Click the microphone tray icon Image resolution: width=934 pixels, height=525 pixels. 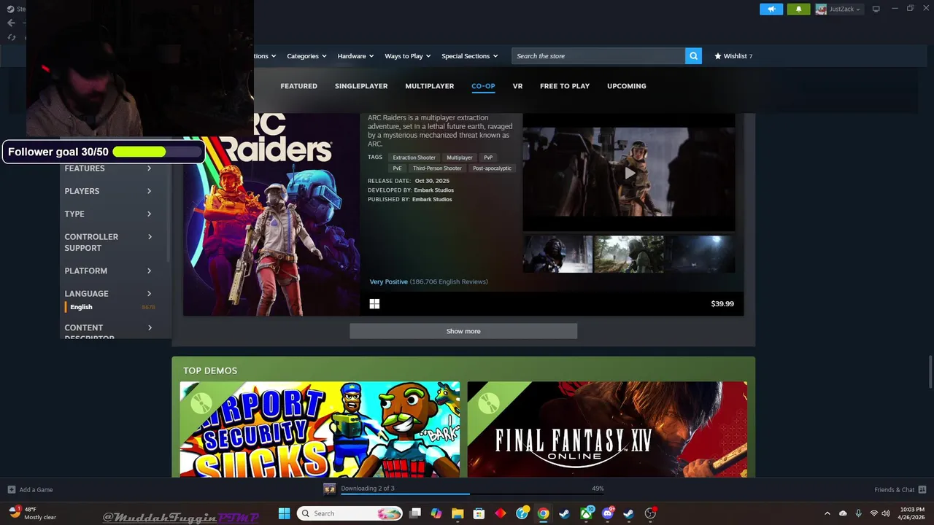(858, 513)
